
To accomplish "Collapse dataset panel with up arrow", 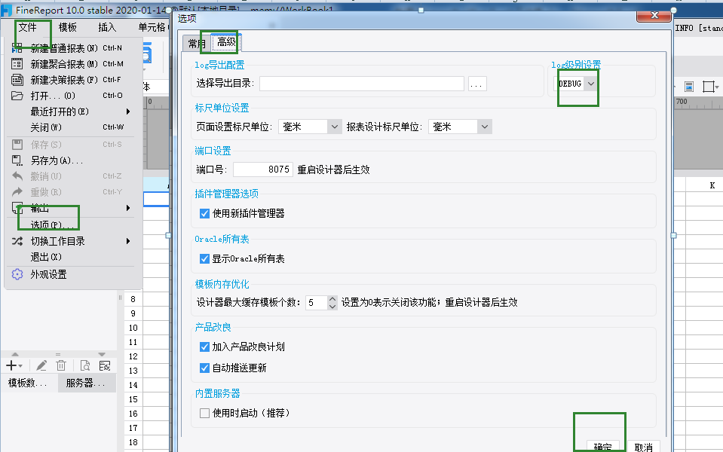I will pos(15,354).
